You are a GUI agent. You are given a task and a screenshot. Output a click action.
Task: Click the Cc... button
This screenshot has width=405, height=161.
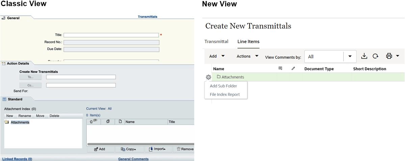pos(30,85)
